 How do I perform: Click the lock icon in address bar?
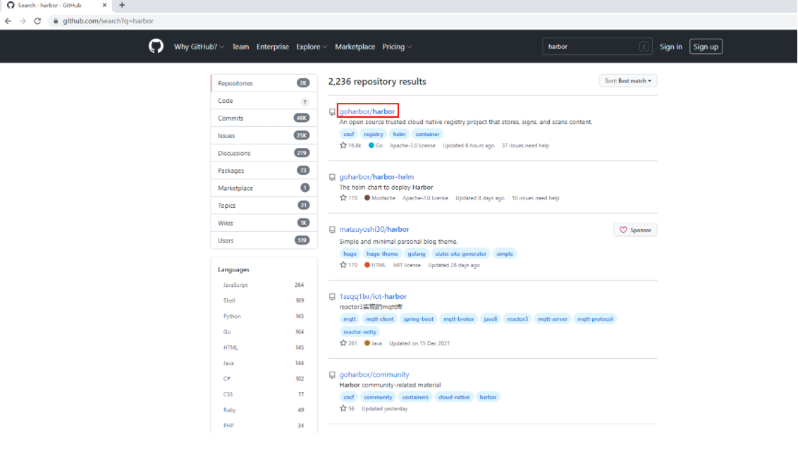(x=56, y=21)
